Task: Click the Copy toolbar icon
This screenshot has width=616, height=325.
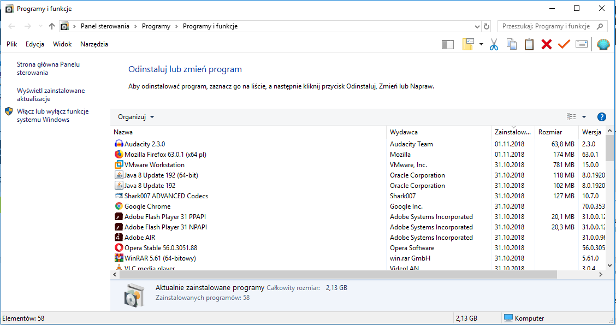Action: [512, 44]
